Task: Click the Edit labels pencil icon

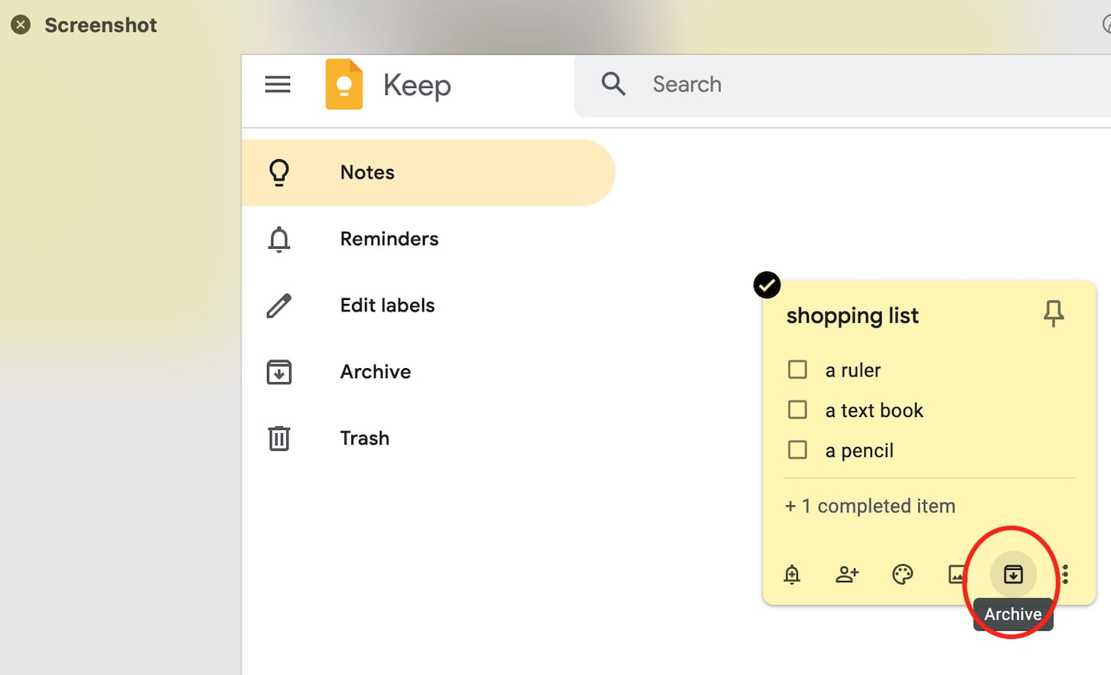Action: point(279,305)
